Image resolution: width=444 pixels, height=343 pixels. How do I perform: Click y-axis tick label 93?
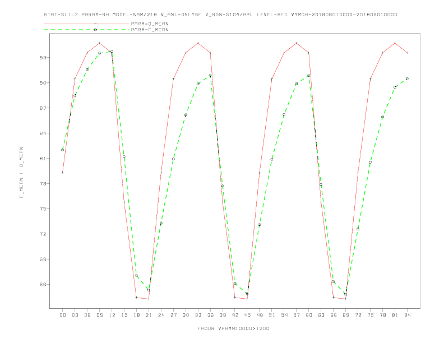(x=43, y=58)
